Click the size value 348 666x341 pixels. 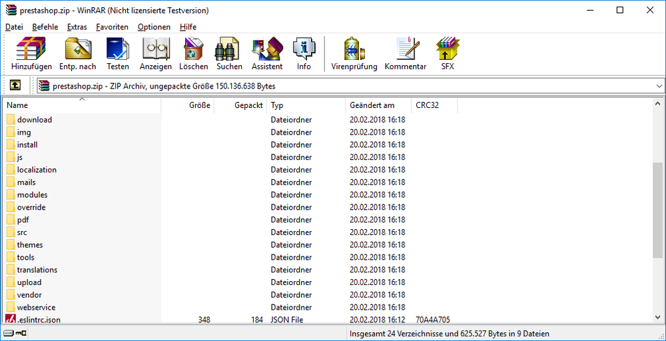coord(204,320)
